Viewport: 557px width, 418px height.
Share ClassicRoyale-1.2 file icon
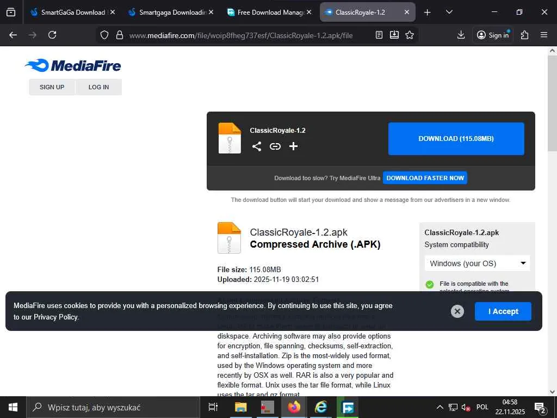point(257,146)
